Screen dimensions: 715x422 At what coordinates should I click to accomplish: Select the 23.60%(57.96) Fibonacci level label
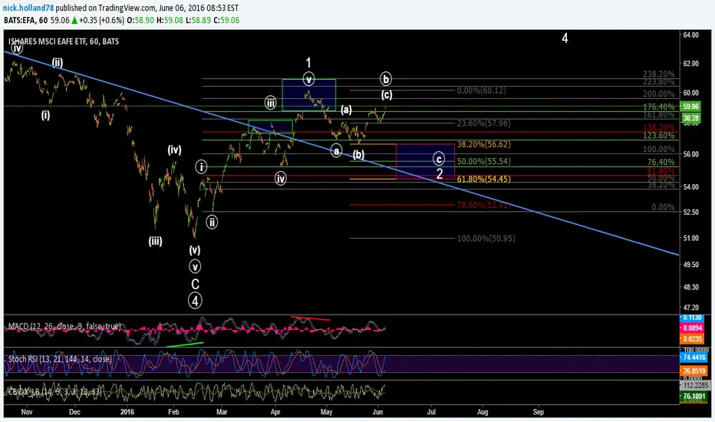[484, 124]
